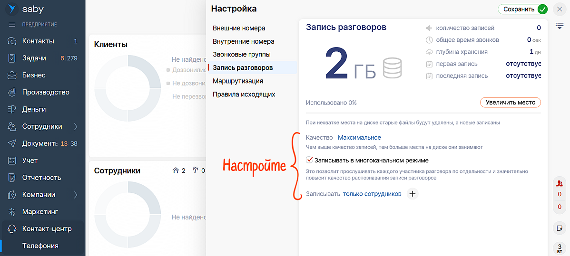The image size is (570, 256).
Task: Toggle Записывать в многоканальном режиме checkbox
Action: tap(310, 161)
